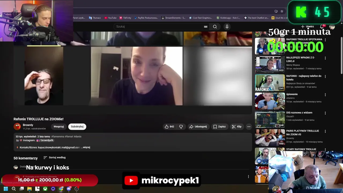Image resolution: width=343 pixels, height=193 pixels.
Task: Open the RAFONIX najlepszy telefon do hotelu thumbnail
Action: [270, 83]
